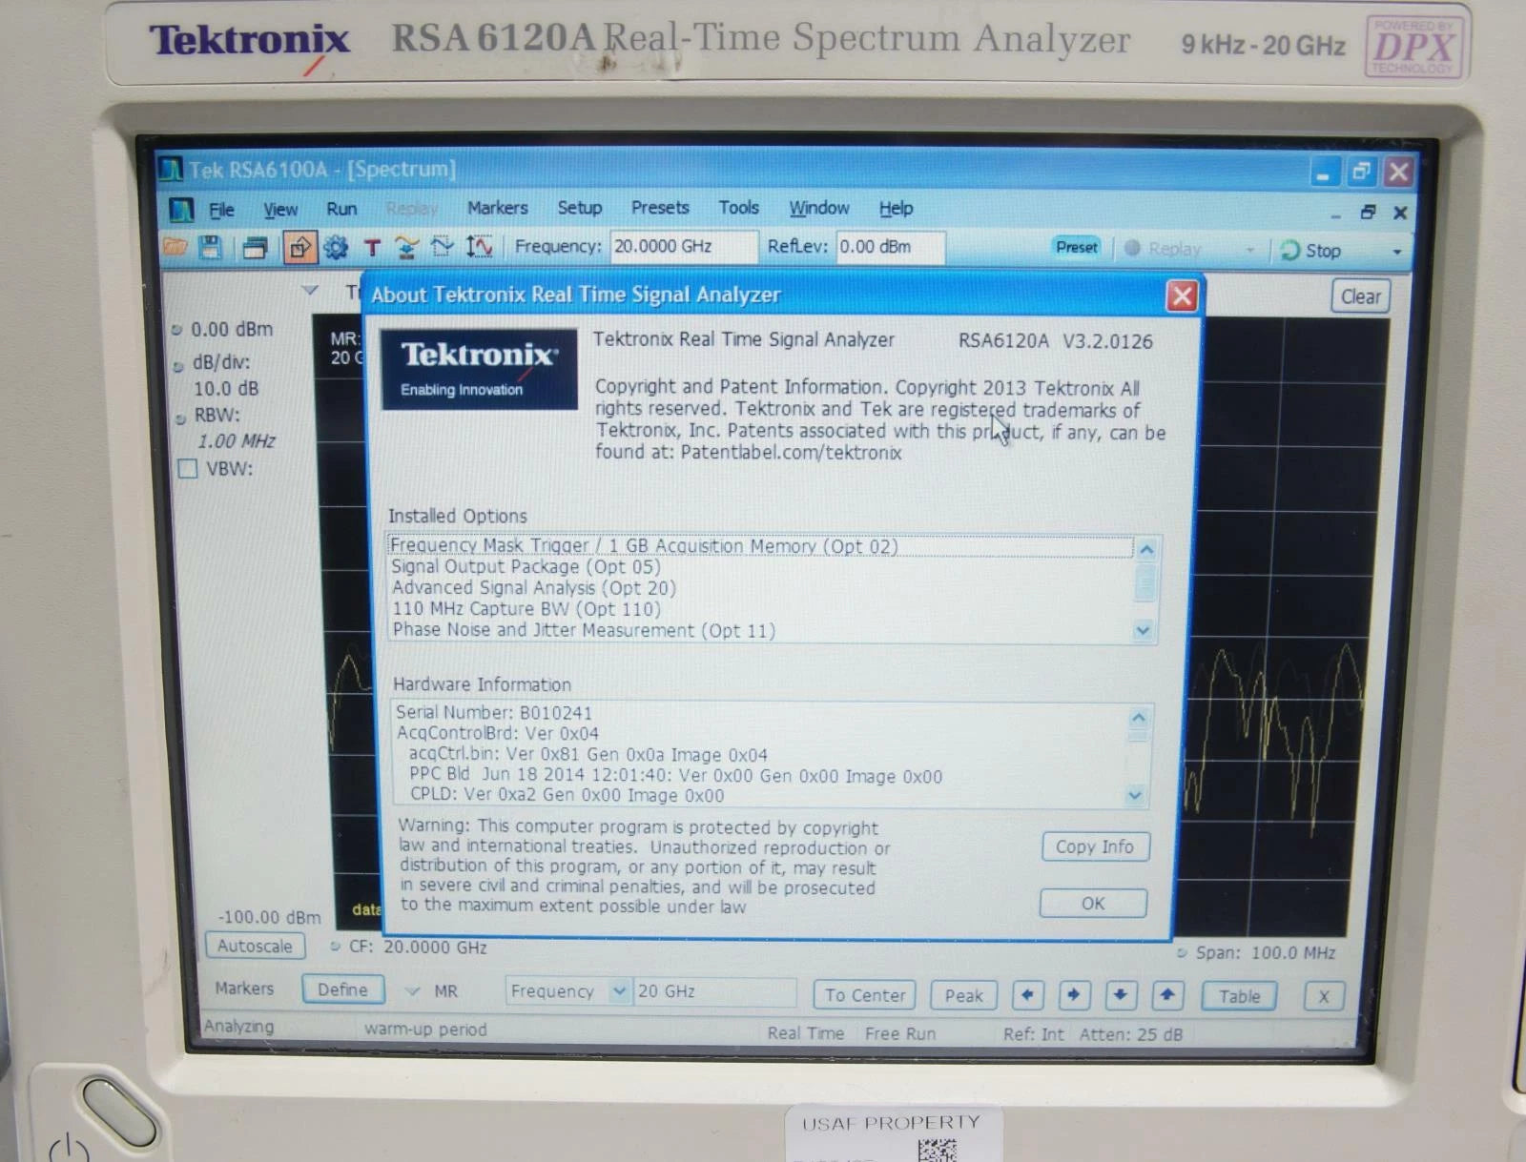1526x1162 pixels.
Task: Open the Help menu
Action: coord(896,208)
